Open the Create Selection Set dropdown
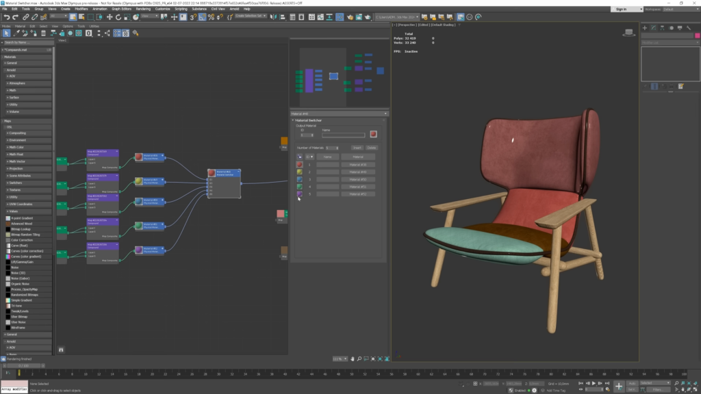Image resolution: width=701 pixels, height=394 pixels. [251, 16]
